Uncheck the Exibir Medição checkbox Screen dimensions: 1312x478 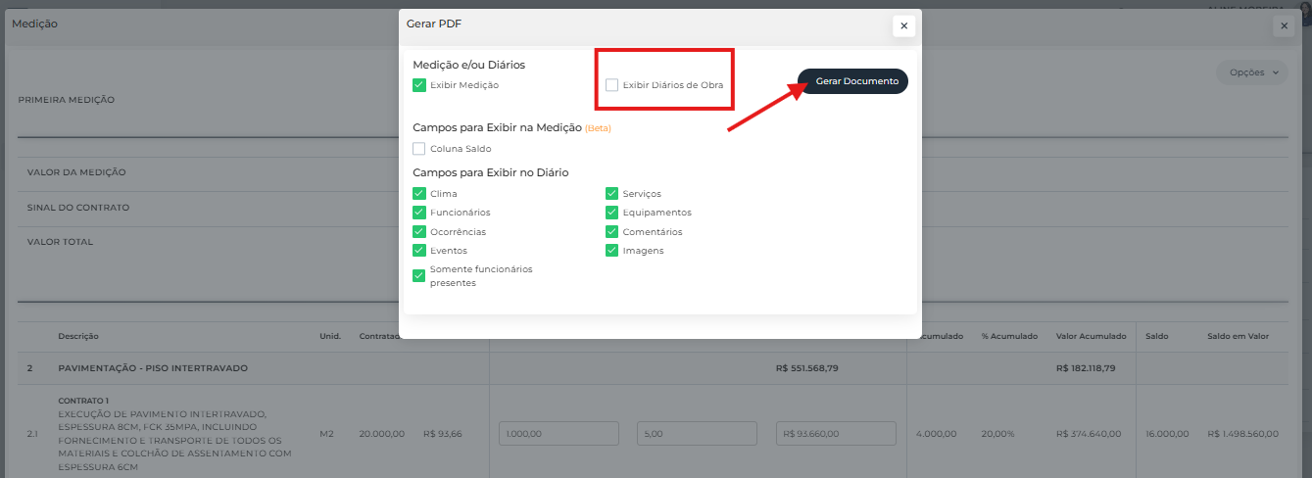[x=419, y=85]
